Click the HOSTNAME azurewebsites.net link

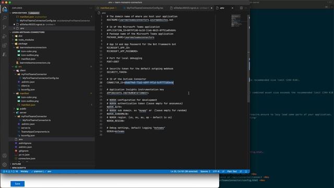point(146,20)
